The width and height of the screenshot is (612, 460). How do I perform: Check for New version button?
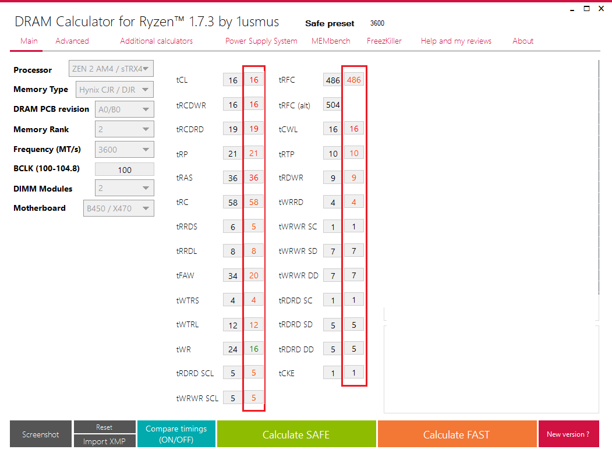point(568,434)
